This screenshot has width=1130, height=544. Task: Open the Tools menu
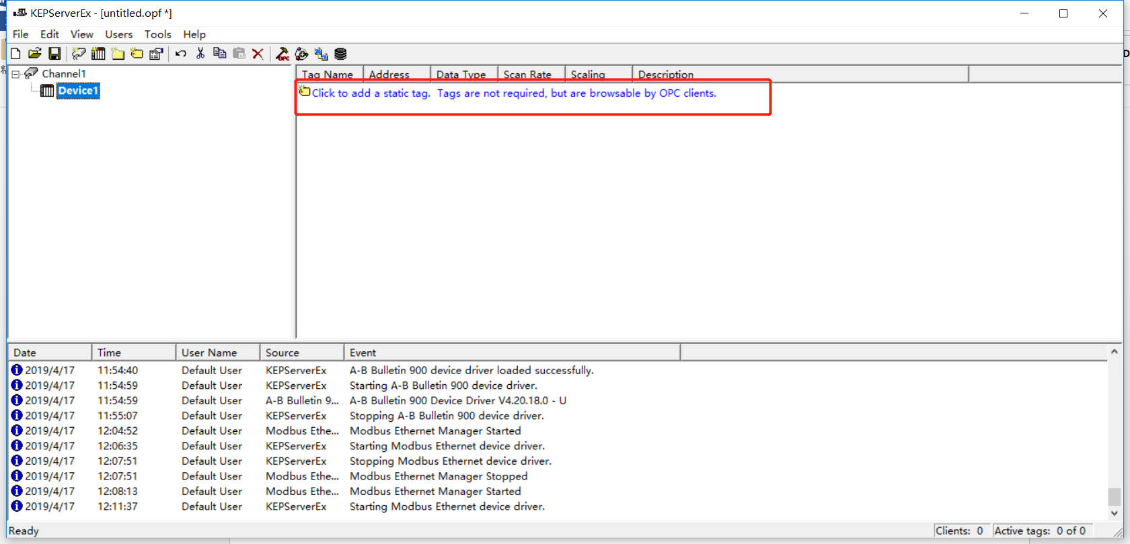[158, 34]
